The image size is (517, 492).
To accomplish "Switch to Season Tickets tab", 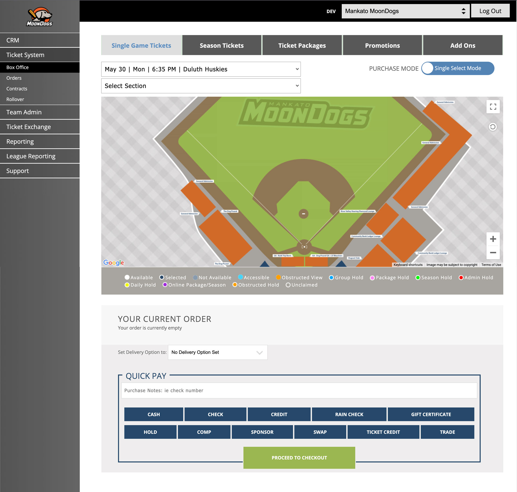I will click(x=222, y=45).
